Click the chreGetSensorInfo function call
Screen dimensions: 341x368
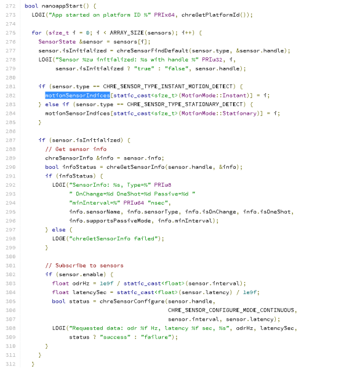tap(135, 167)
